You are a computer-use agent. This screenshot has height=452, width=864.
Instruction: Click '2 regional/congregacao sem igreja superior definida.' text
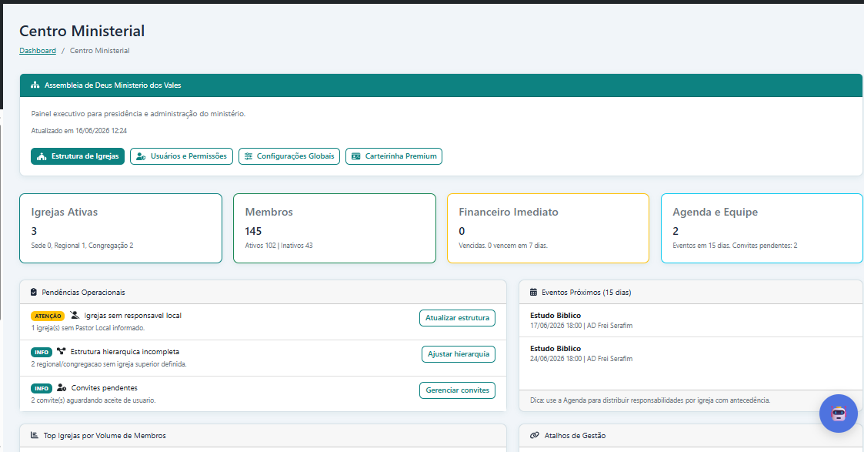(108, 364)
